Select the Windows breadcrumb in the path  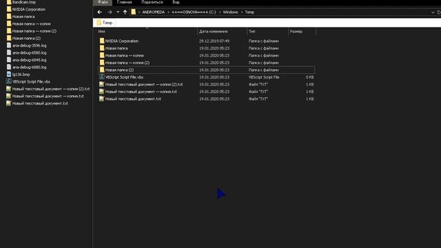[230, 12]
